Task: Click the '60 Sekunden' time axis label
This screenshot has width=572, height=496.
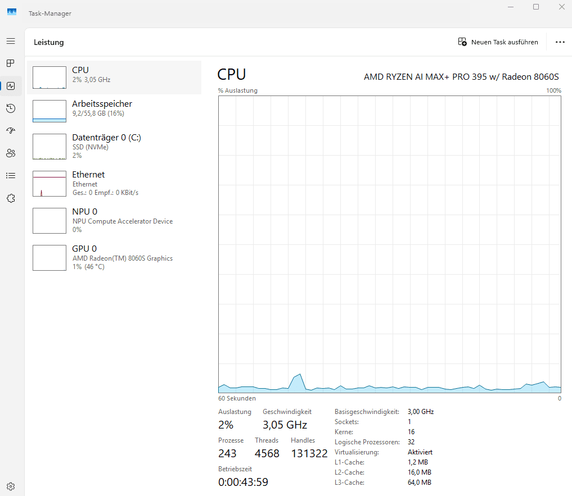Action: click(237, 398)
